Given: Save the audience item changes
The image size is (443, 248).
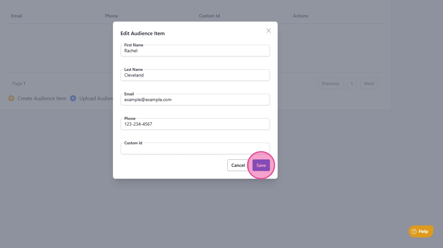Looking at the screenshot, I should tap(261, 165).
